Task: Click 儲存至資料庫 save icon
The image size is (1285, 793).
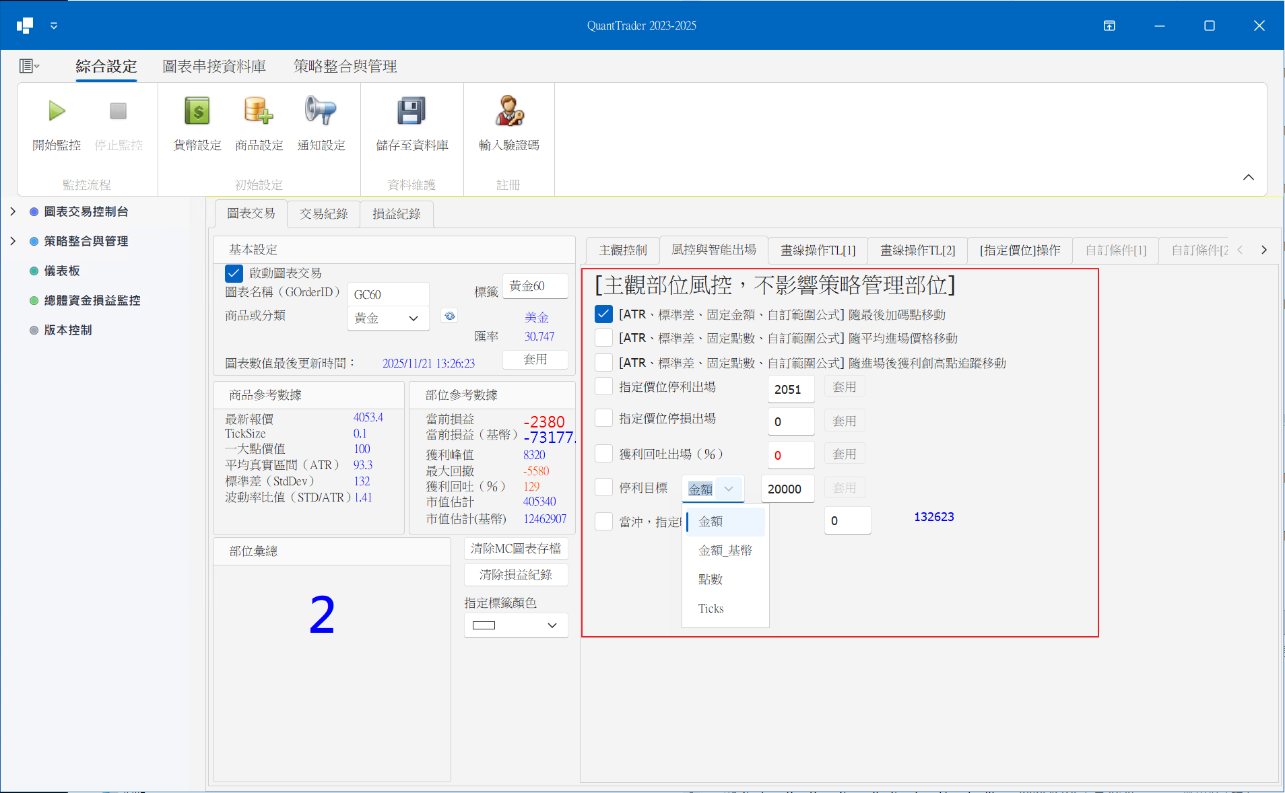Action: click(411, 111)
